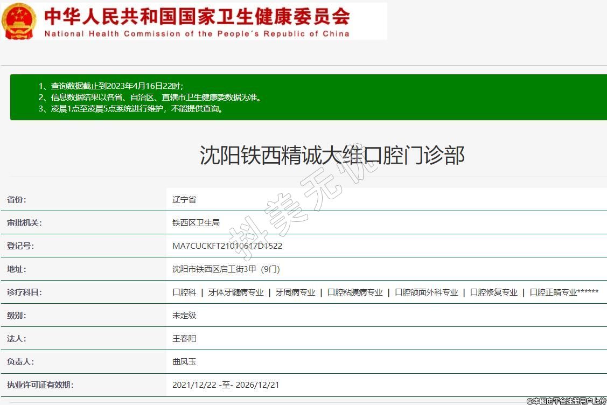Image resolution: width=607 pixels, height=405 pixels.
Task: Click 口腔科 in the 诊疗科目 row
Action: (184, 292)
